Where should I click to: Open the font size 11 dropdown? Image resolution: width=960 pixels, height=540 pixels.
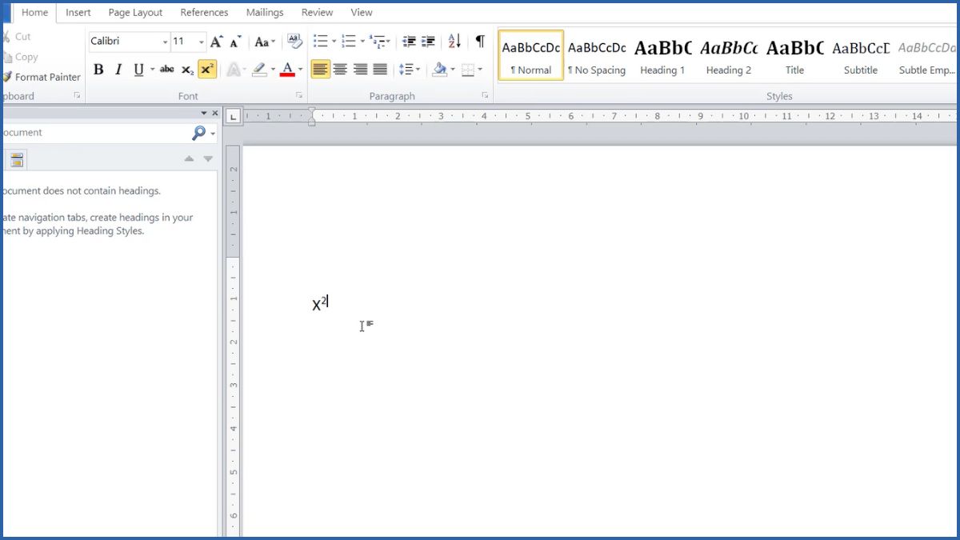[202, 42]
